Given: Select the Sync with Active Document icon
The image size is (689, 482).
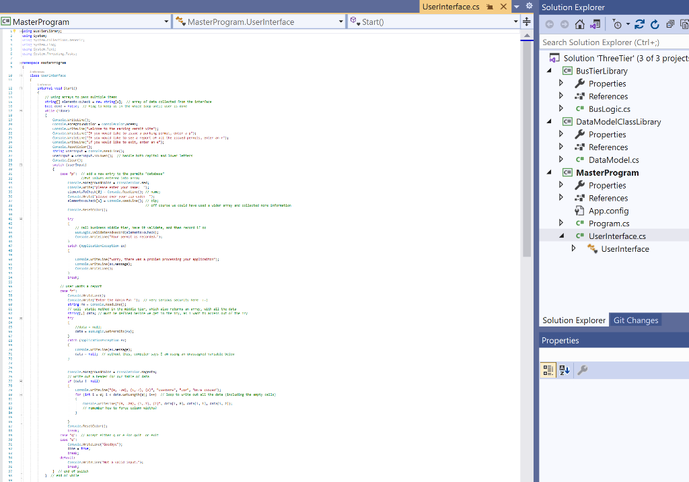Looking at the screenshot, I should [595, 24].
